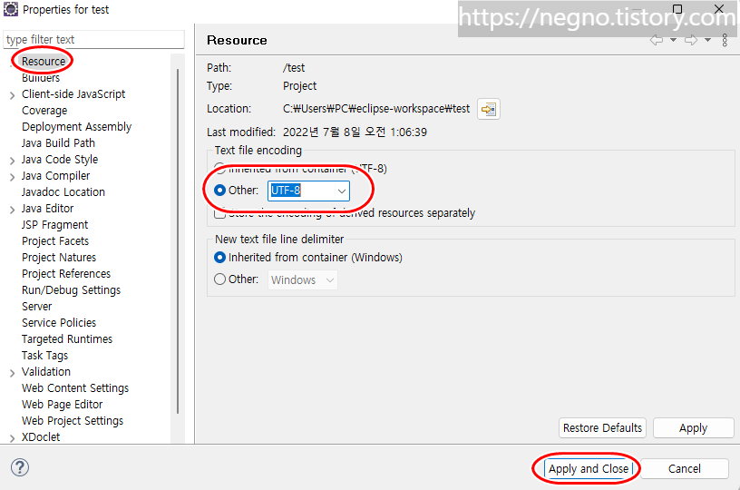The height and width of the screenshot is (490, 740).
Task: Click the back navigation arrow icon
Action: [x=657, y=40]
